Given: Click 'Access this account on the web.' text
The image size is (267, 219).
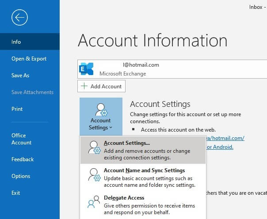Looking at the screenshot, I should pyautogui.click(x=178, y=130).
